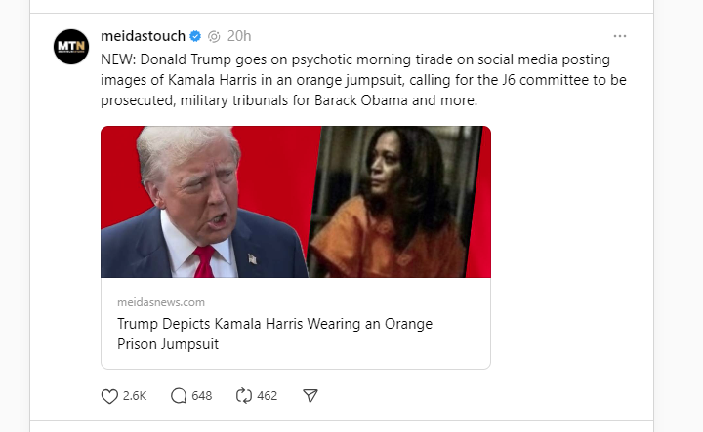Click the 2.6K like count

pos(135,395)
